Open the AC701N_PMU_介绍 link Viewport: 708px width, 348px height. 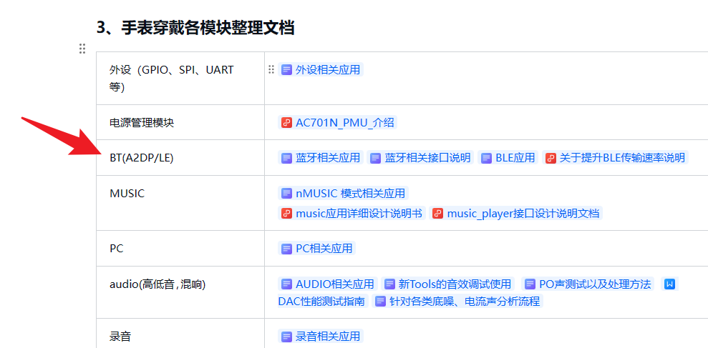click(x=345, y=123)
